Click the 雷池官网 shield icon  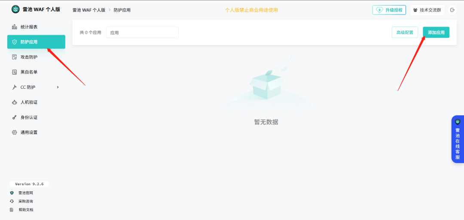[x=12, y=193]
